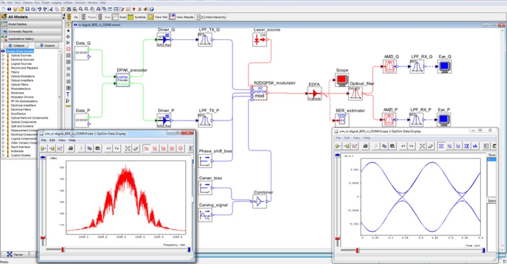Expand the Photodetectors tree node

point(3,89)
